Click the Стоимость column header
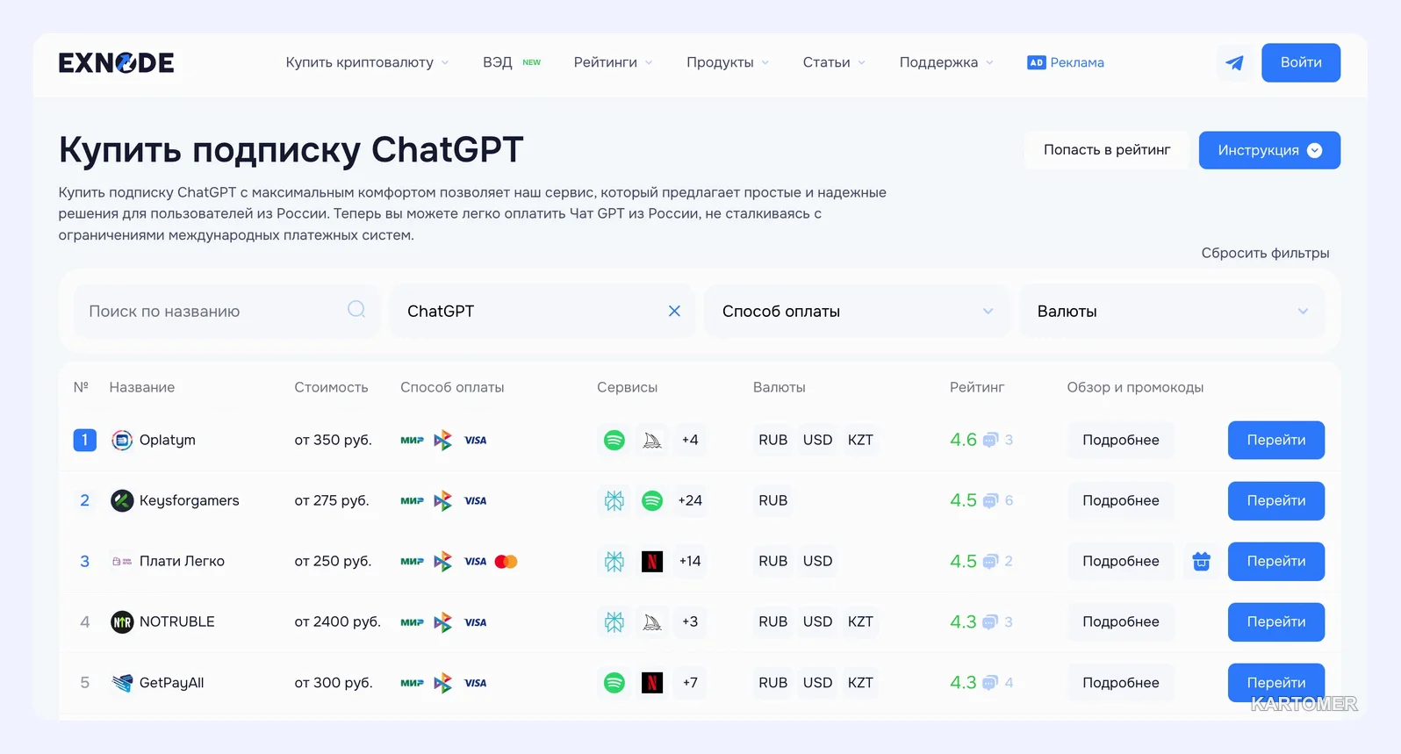1401x754 pixels. pos(331,387)
